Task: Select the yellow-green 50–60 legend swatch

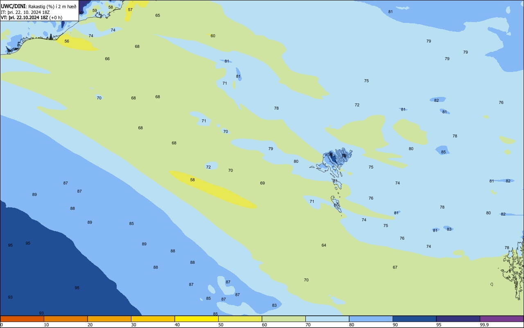Action: [240, 319]
